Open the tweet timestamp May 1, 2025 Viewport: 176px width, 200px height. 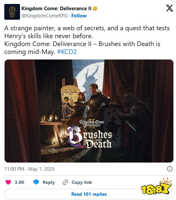click(x=30, y=169)
